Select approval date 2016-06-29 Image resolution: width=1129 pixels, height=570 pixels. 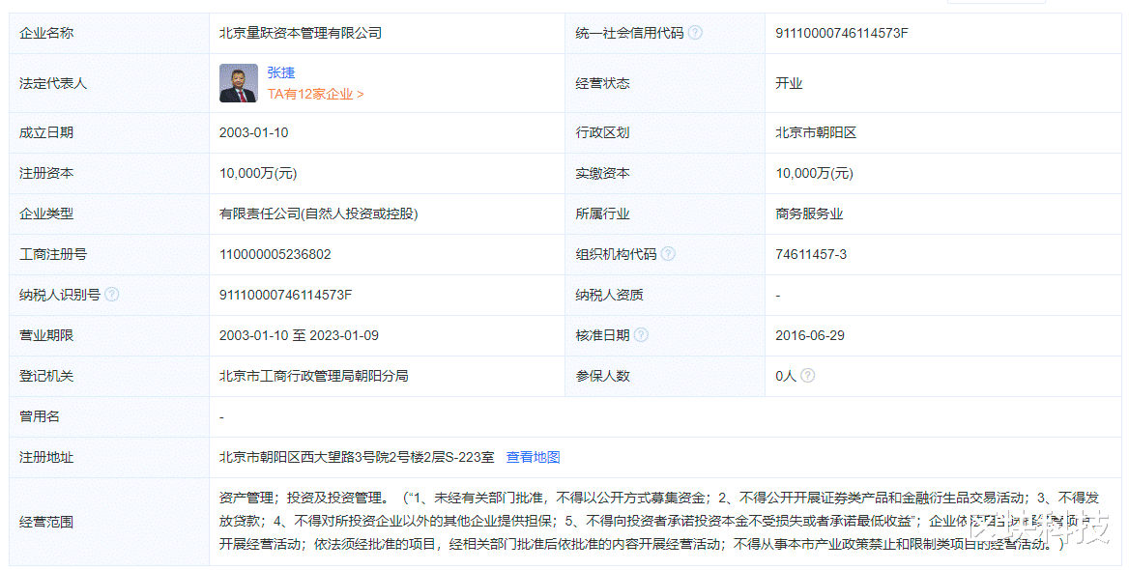point(809,335)
